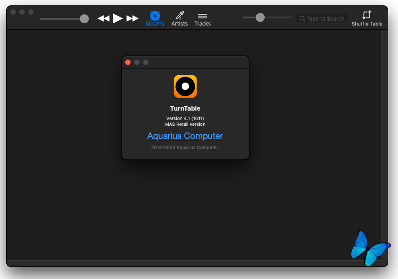Open the Aquarius Computer link

point(185,136)
